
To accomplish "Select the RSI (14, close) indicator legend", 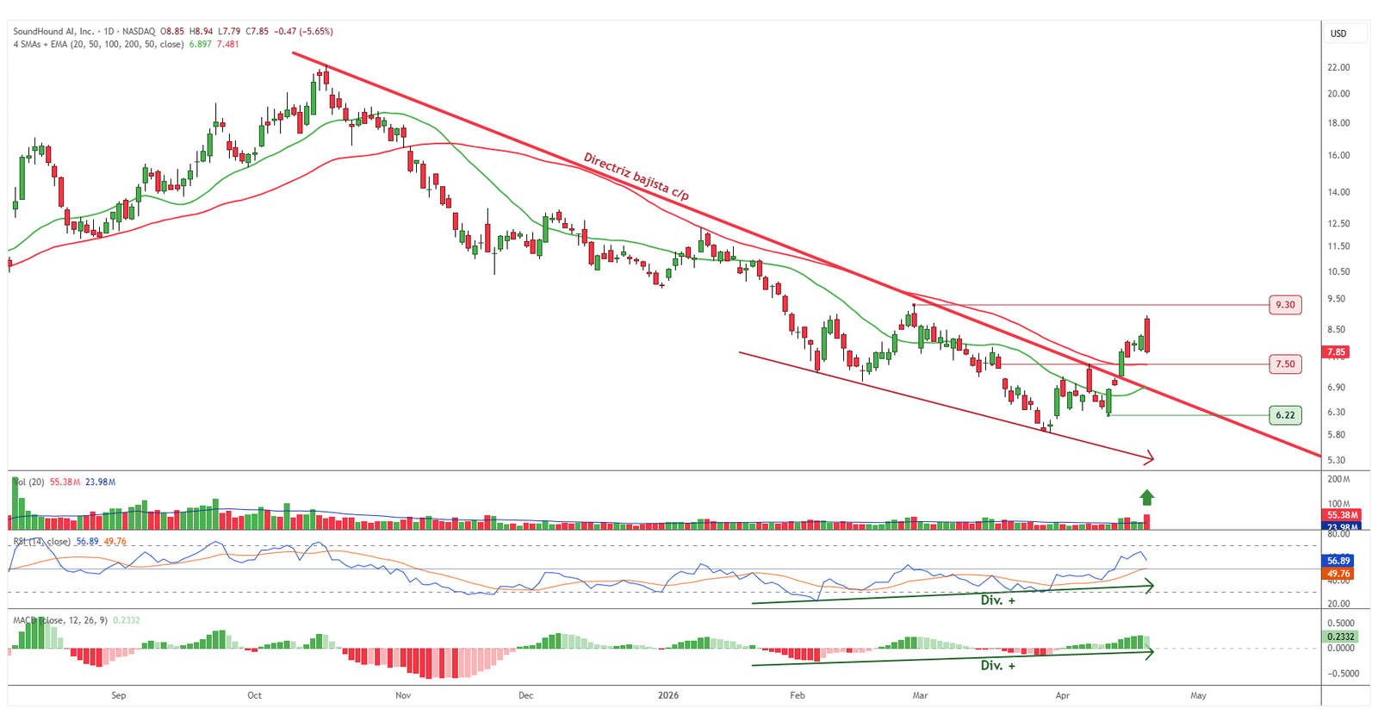I will 41,542.
